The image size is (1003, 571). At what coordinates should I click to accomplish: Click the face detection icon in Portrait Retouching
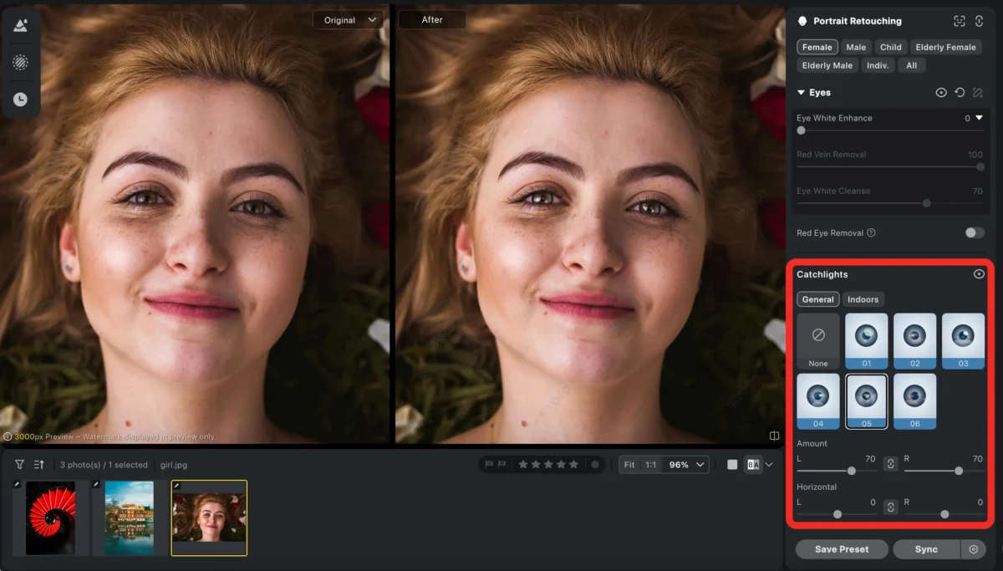[960, 21]
